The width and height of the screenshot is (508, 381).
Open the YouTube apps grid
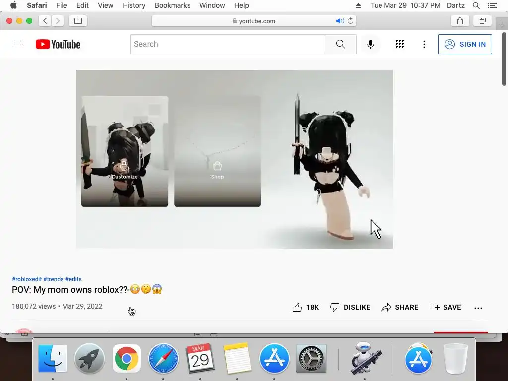(x=400, y=44)
